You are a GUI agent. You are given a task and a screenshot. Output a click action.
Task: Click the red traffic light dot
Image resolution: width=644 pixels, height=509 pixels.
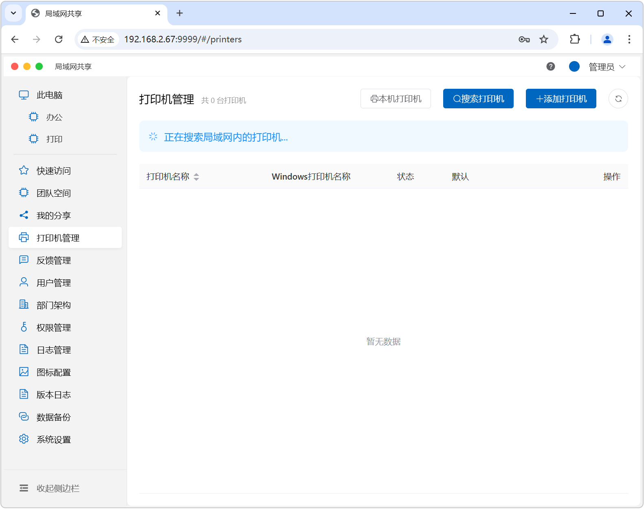15,66
